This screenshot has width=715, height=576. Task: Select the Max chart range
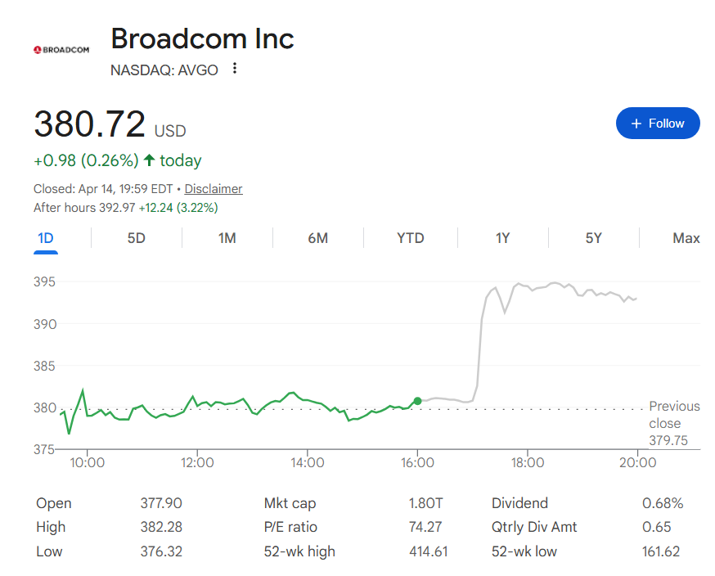[686, 238]
